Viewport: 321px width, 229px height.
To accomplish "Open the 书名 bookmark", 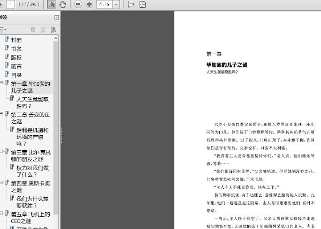I will tap(17, 49).
